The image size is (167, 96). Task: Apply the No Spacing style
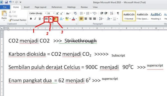[142, 16]
